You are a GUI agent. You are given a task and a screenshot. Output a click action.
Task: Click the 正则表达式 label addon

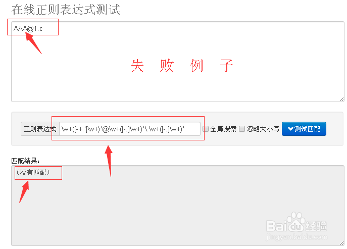[40, 129]
